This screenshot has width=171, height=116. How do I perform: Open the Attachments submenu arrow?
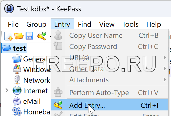[165, 80]
